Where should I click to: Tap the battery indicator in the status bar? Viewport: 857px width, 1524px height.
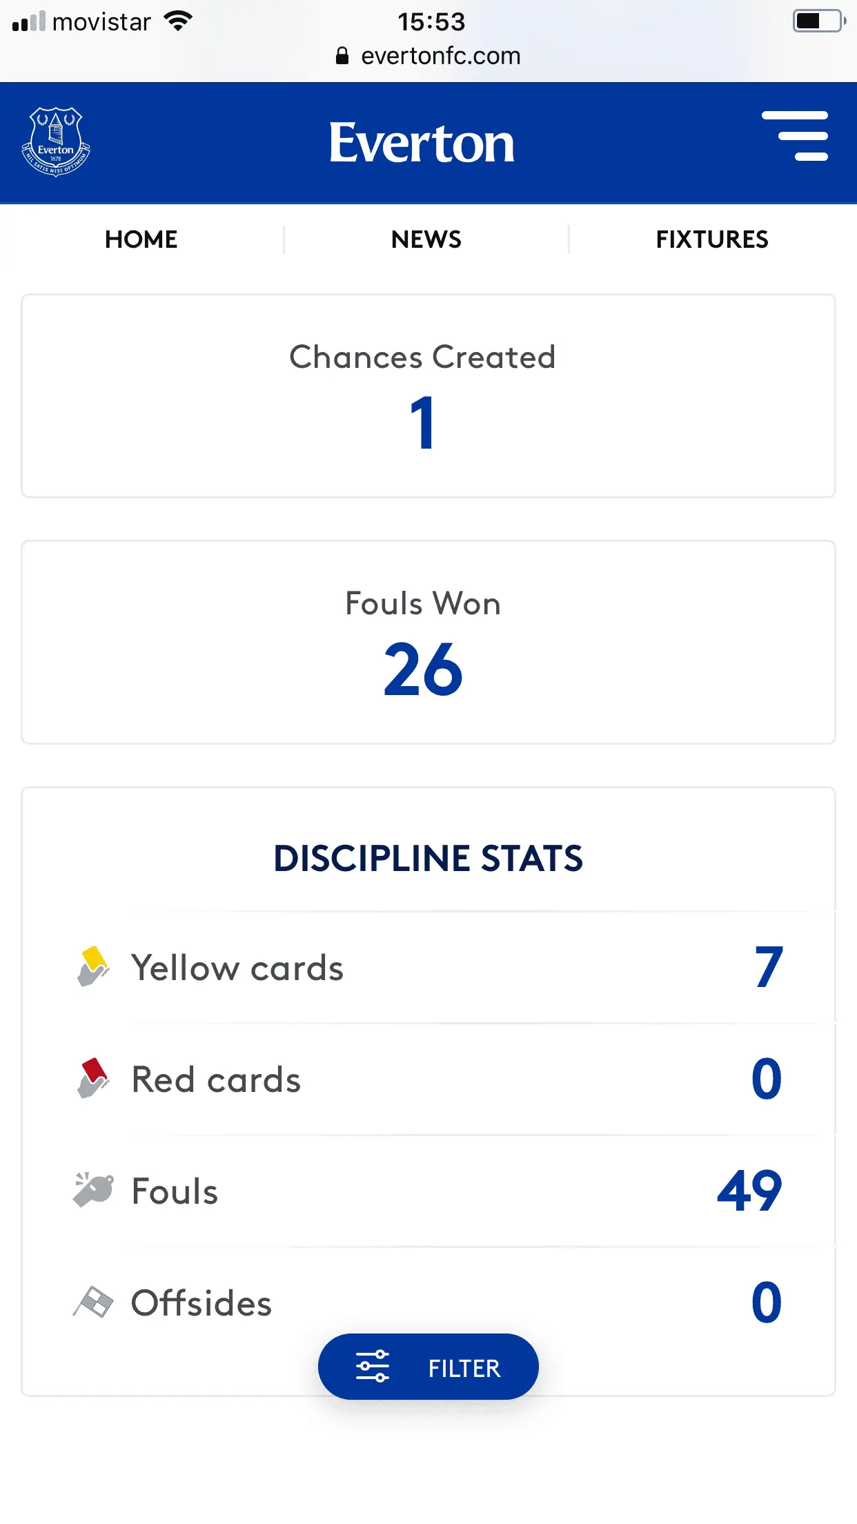[818, 21]
